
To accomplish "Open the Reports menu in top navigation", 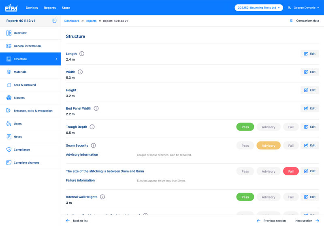I will click(x=50, y=8).
